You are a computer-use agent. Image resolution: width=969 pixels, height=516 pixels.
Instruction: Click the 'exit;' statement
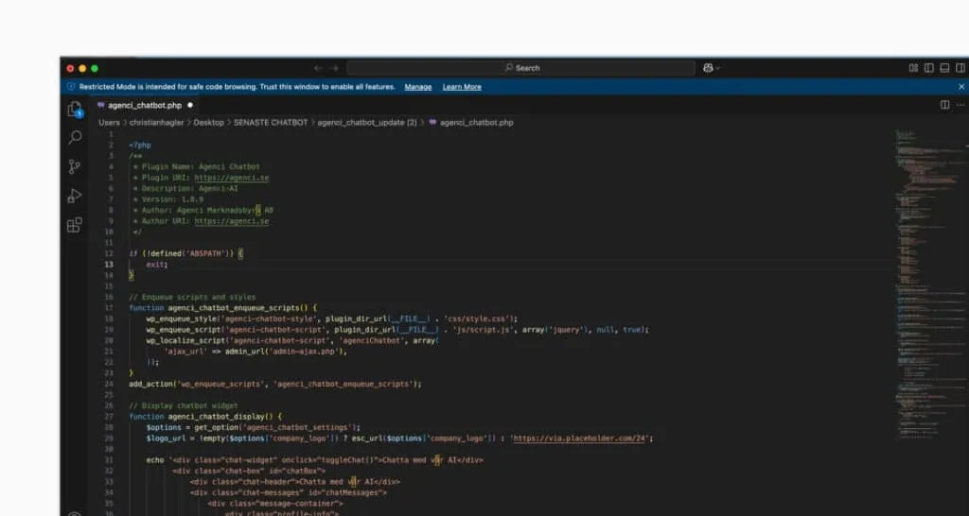157,265
